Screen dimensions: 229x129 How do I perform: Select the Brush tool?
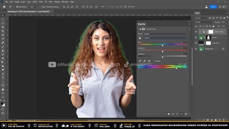click(3, 47)
